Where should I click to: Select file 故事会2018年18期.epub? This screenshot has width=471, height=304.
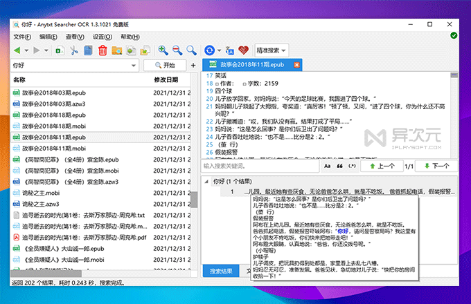[100, 115]
